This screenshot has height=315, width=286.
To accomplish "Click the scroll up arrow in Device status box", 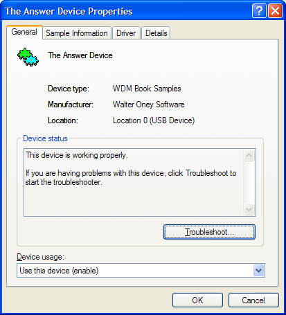I will pyautogui.click(x=249, y=155).
